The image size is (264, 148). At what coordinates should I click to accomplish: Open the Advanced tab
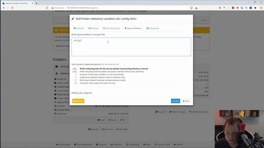tap(153, 28)
